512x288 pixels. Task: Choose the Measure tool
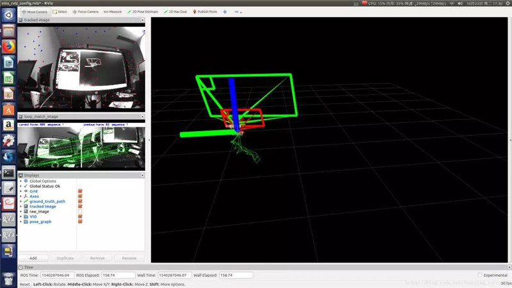tap(113, 12)
